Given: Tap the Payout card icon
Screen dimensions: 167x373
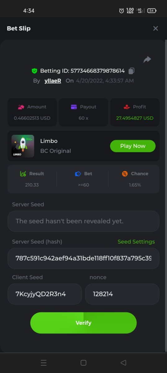Looking at the screenshot, I should tap(74, 107).
